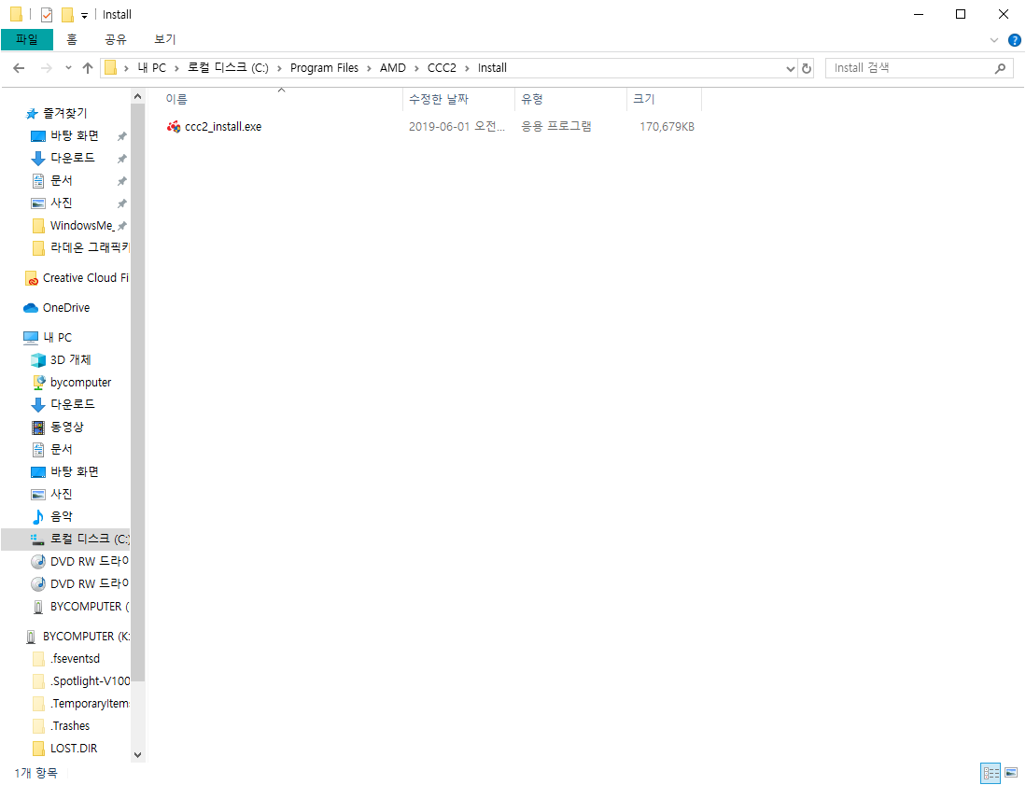Expand the ribbon with the chevron
The image size is (1026, 785).
coord(994,40)
